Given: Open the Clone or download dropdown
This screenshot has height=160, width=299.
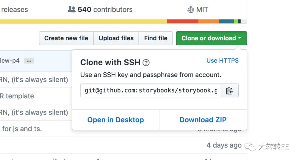Looking at the screenshot, I should 212,38.
